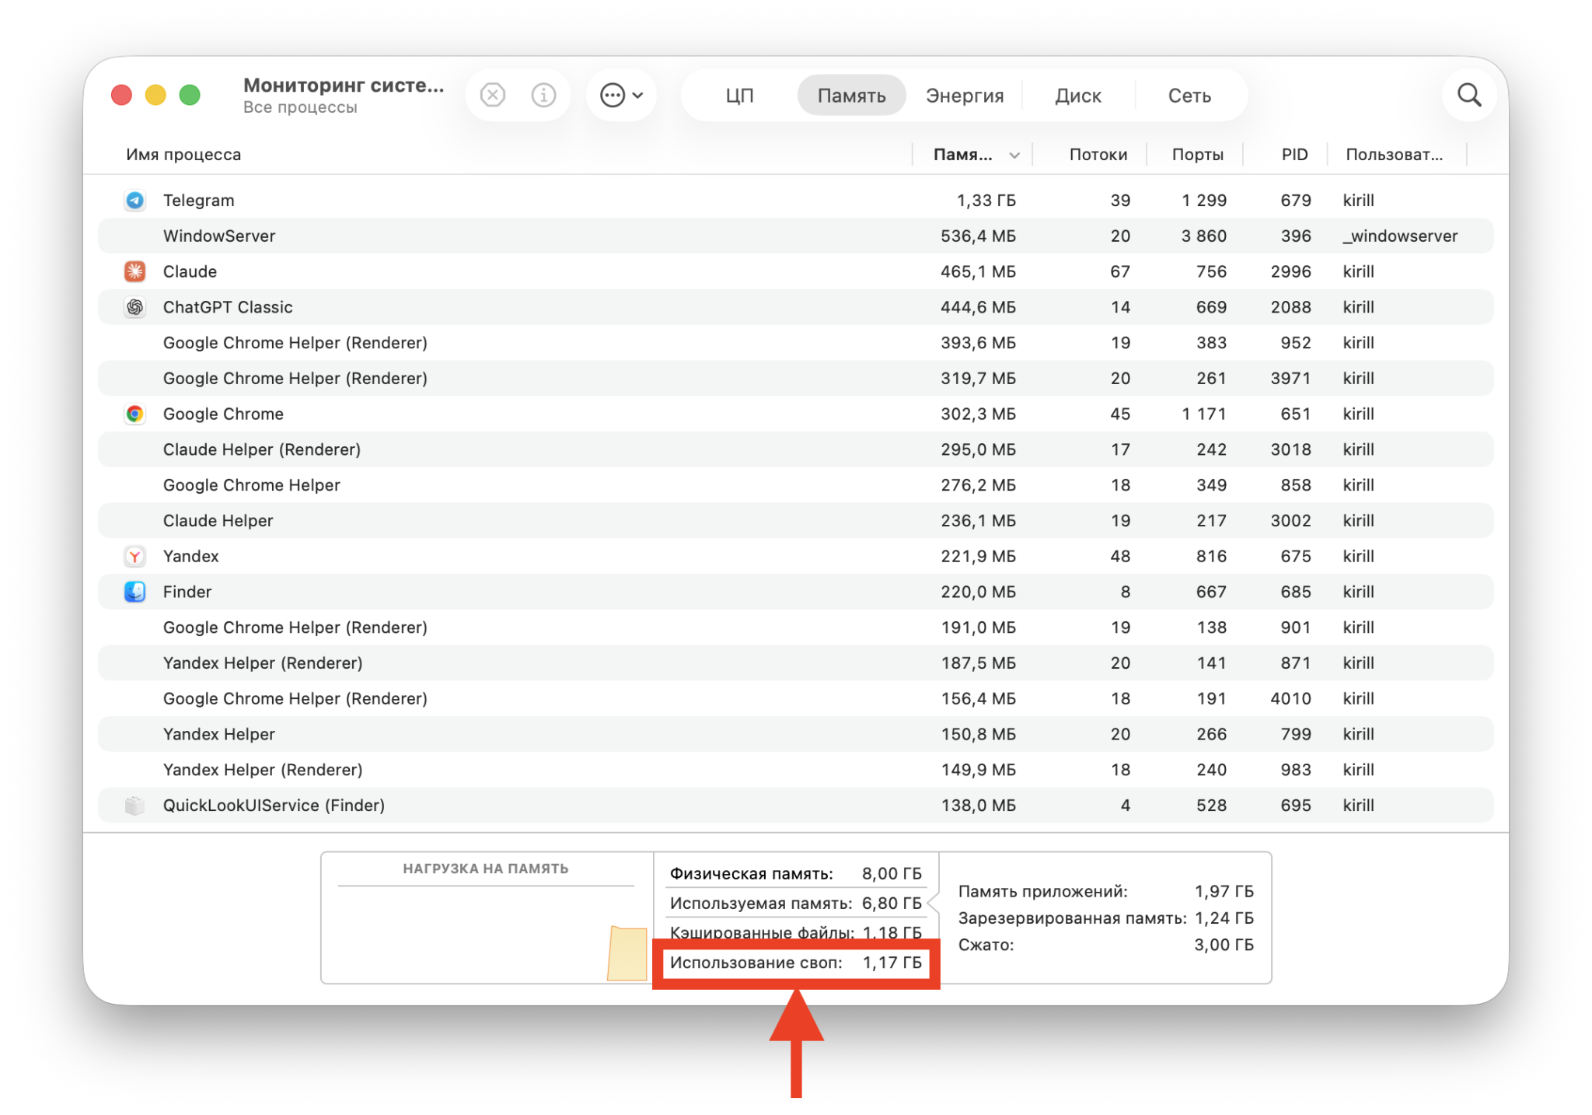
Task: Sort by PID column header
Action: (1294, 154)
